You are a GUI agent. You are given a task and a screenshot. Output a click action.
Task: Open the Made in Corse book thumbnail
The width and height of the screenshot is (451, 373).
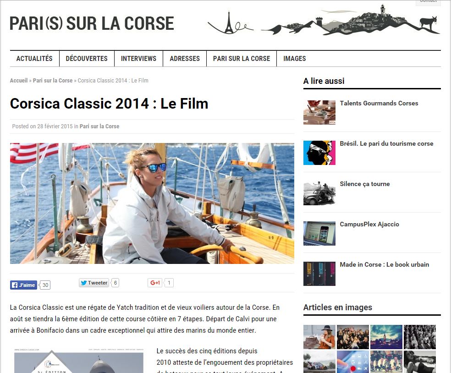319,274
